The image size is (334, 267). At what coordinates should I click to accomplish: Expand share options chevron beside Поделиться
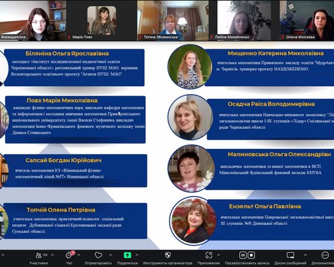(137, 255)
